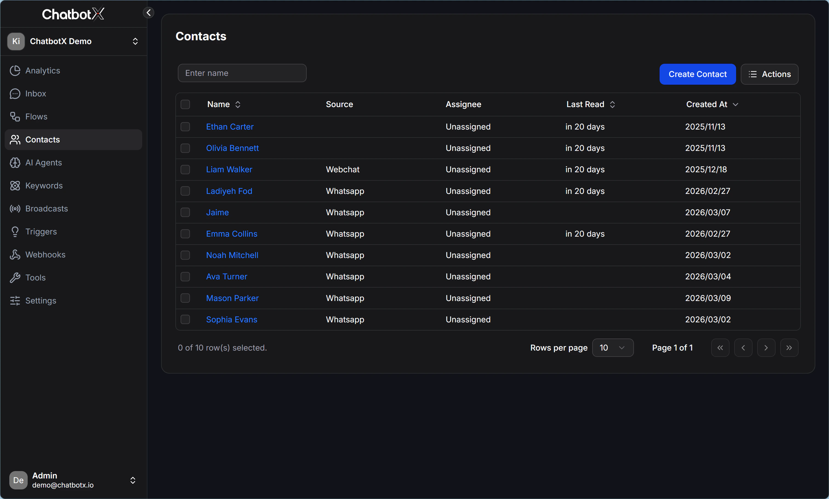Click the list icon in Actions button
The image size is (829, 499).
753,74
